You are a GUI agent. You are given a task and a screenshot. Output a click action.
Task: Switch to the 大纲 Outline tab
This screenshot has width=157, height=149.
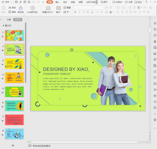[x=9, y=20]
